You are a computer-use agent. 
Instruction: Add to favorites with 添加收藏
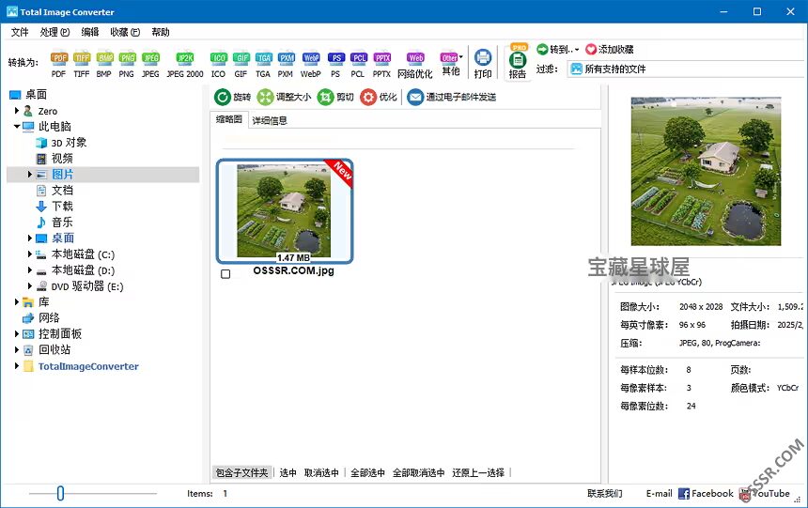coord(610,50)
